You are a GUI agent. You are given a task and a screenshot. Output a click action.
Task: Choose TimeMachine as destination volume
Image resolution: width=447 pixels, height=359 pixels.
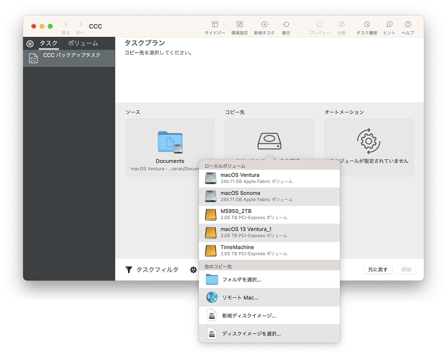[269, 251]
